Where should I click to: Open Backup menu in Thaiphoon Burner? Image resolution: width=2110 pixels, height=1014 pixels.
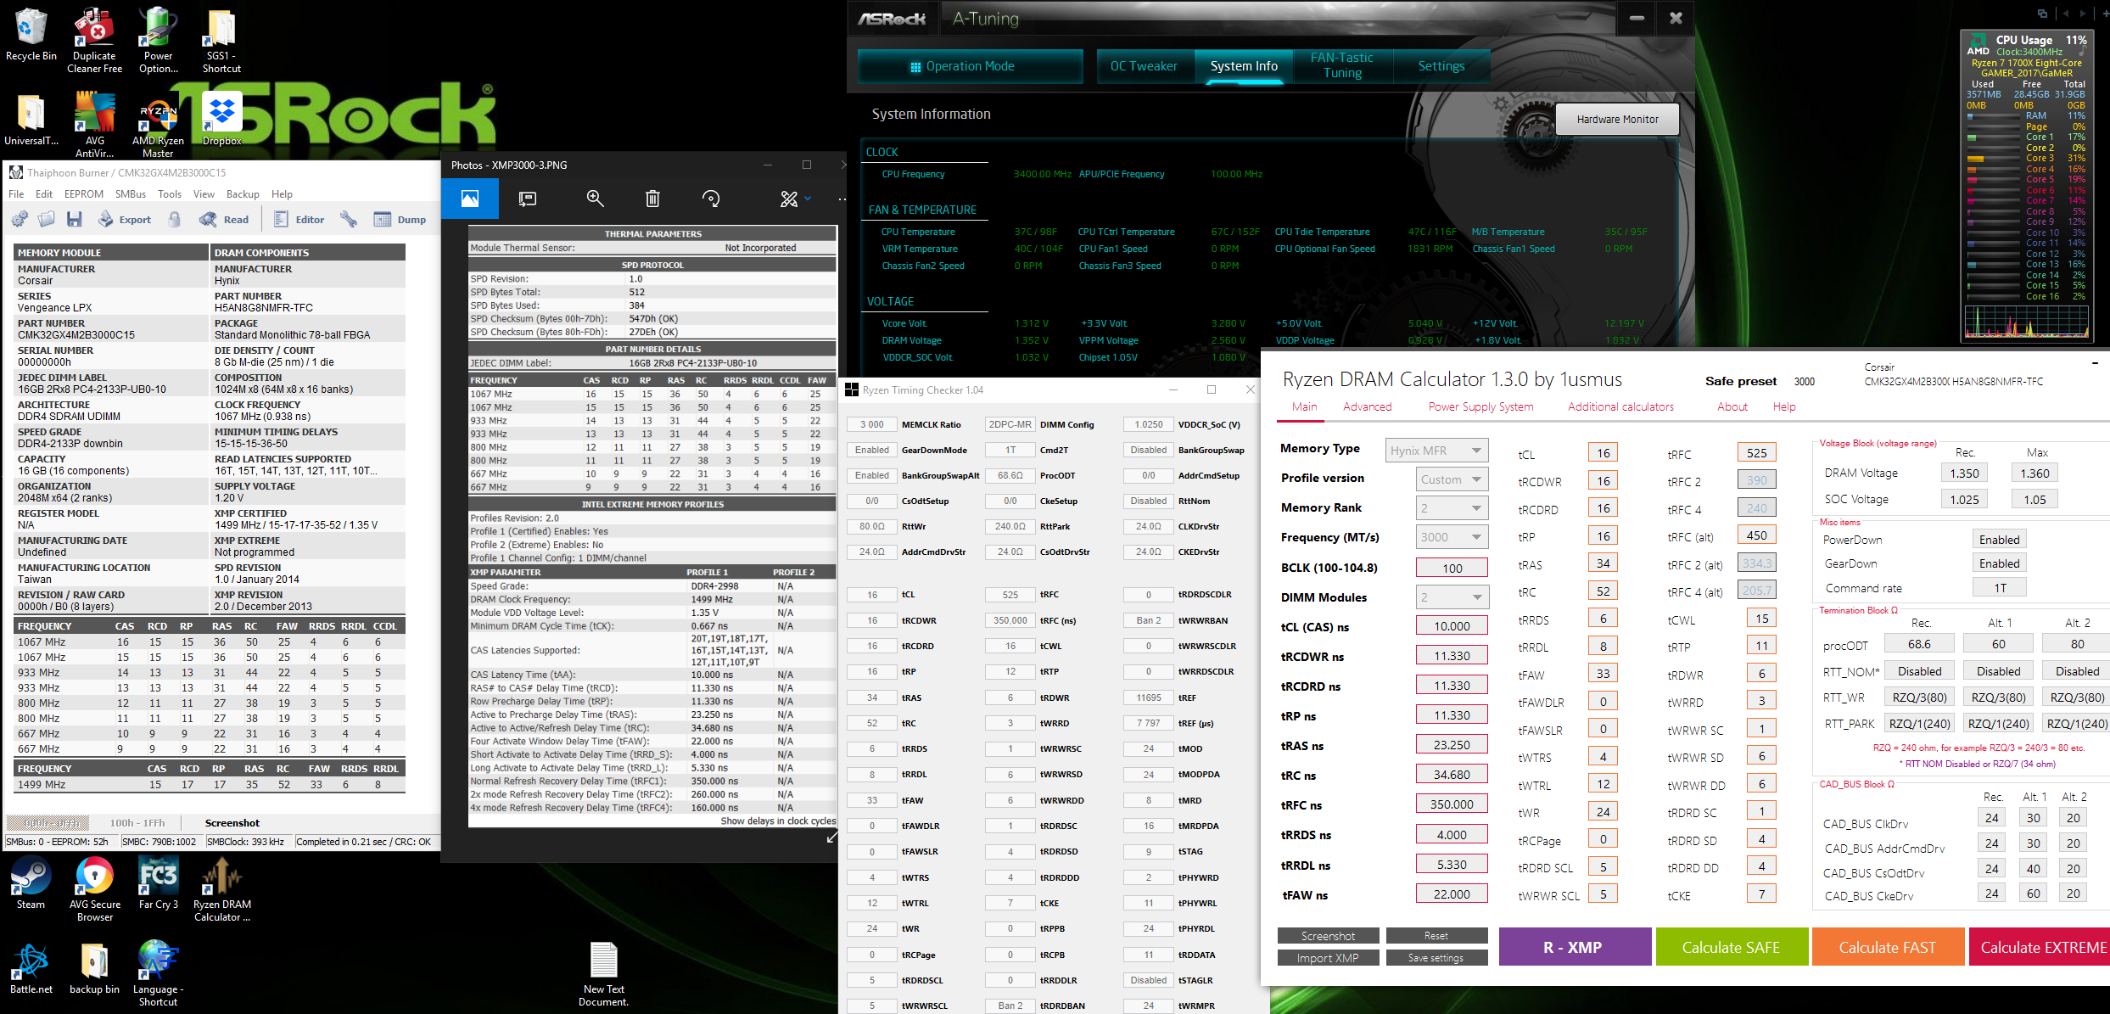[x=243, y=194]
